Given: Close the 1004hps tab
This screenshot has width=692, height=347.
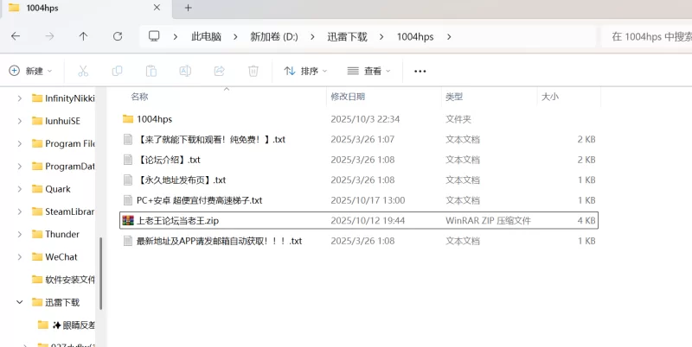Looking at the screenshot, I should (x=157, y=8).
